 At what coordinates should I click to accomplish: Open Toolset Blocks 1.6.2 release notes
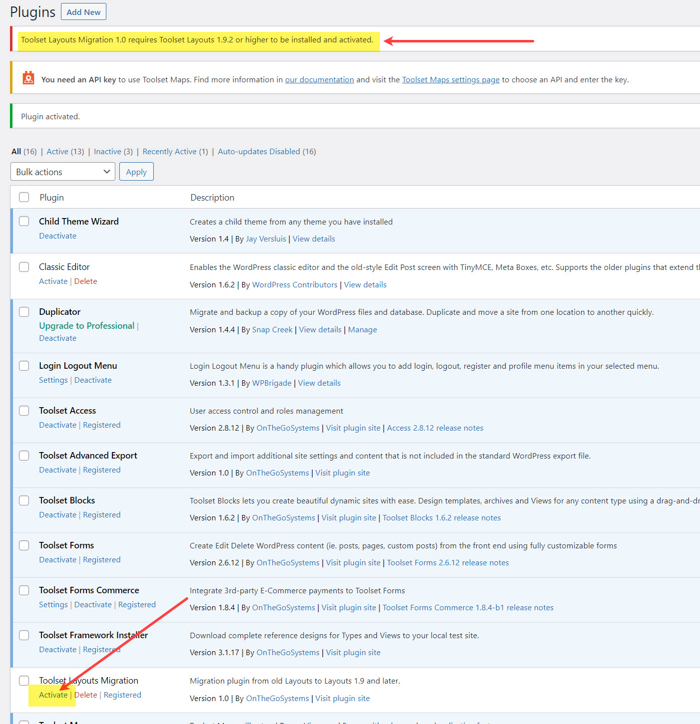tap(441, 518)
